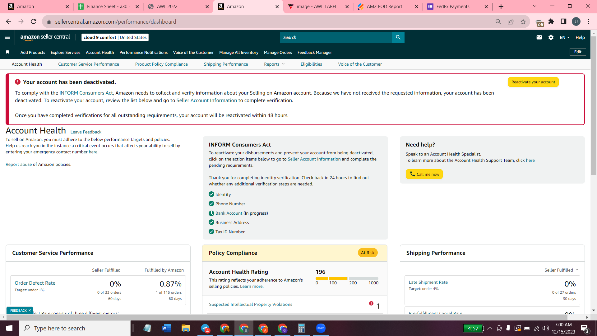
Task: Open Chrome three-dot menu
Action: pyautogui.click(x=589, y=21)
